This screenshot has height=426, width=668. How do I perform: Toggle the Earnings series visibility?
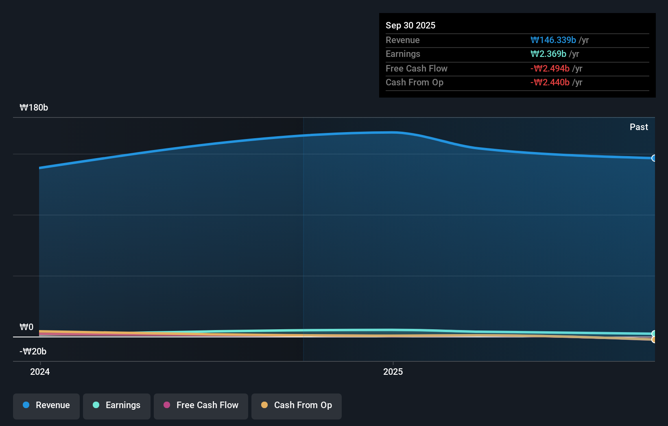pos(116,406)
